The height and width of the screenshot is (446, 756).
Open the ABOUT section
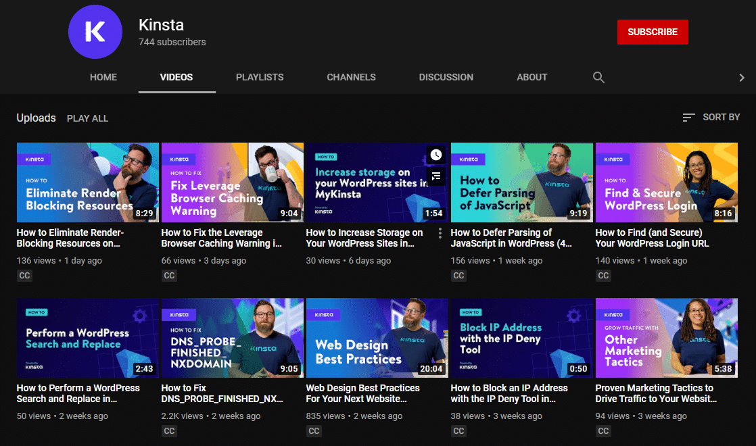click(x=531, y=77)
